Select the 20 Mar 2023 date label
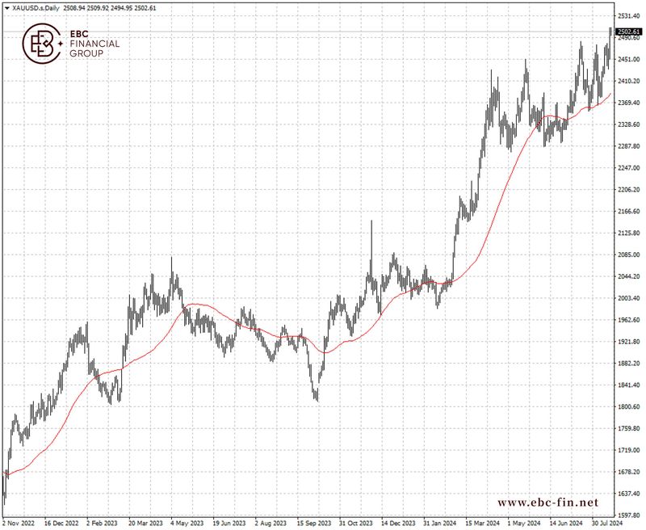This screenshot has width=646, height=530. (145, 523)
